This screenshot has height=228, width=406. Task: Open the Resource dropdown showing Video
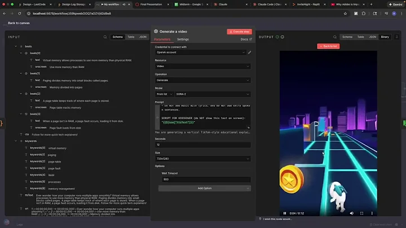click(203, 67)
